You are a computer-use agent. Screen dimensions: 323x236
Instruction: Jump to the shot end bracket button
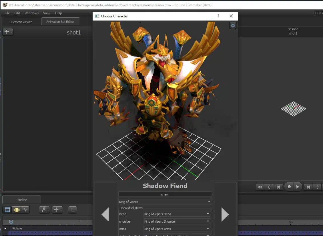318,187
